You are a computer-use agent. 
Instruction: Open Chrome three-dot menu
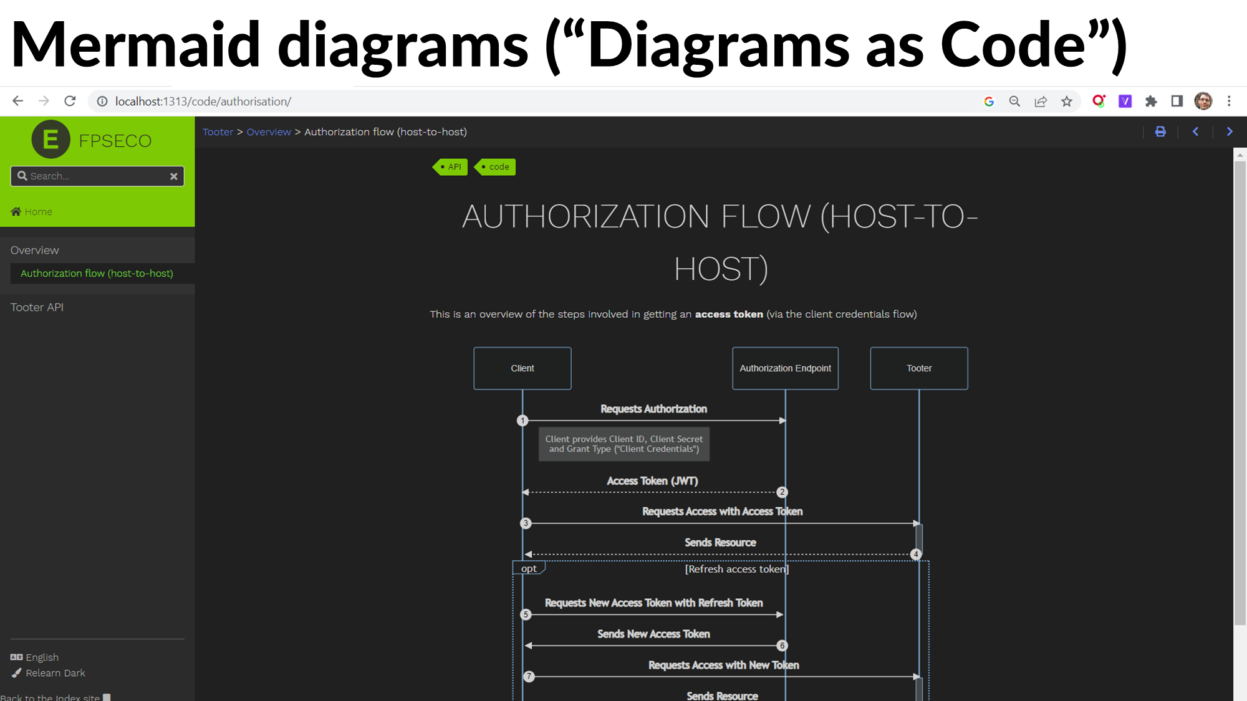click(1229, 101)
